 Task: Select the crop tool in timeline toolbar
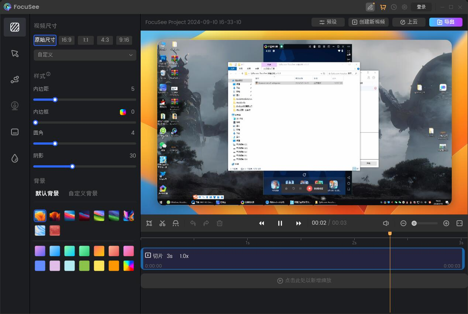149,223
